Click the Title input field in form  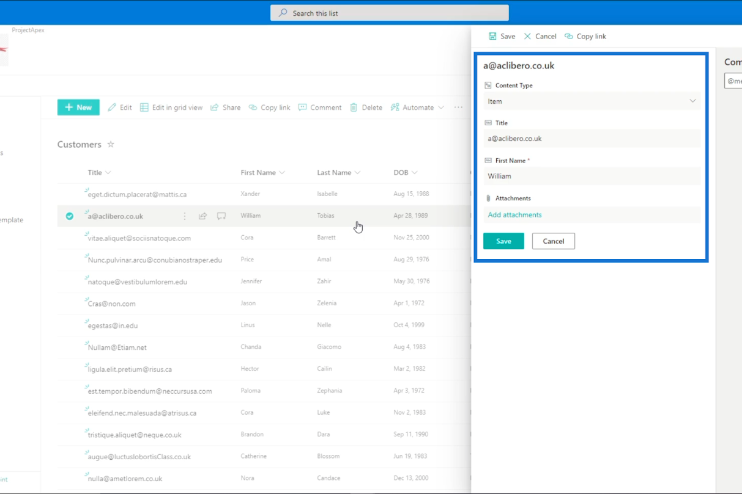(x=592, y=139)
